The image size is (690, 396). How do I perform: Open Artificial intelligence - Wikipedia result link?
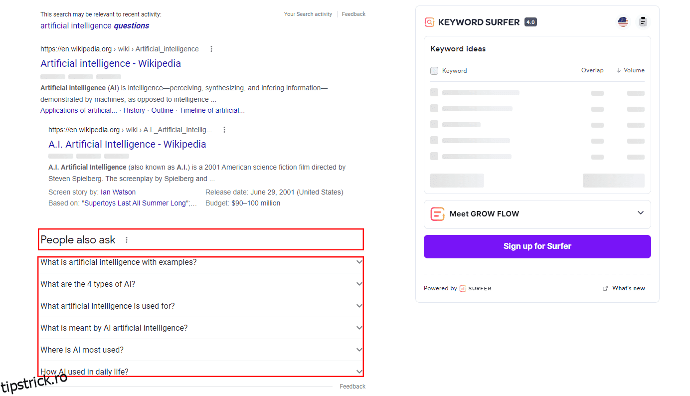tap(111, 63)
